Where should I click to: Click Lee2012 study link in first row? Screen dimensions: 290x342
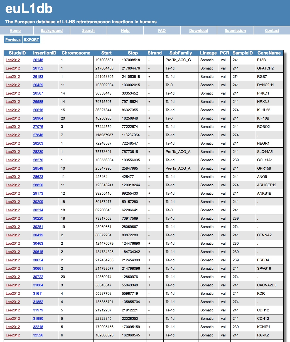click(x=13, y=60)
